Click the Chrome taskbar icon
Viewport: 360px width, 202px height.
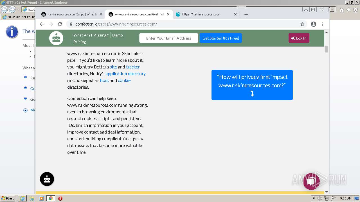(51, 198)
